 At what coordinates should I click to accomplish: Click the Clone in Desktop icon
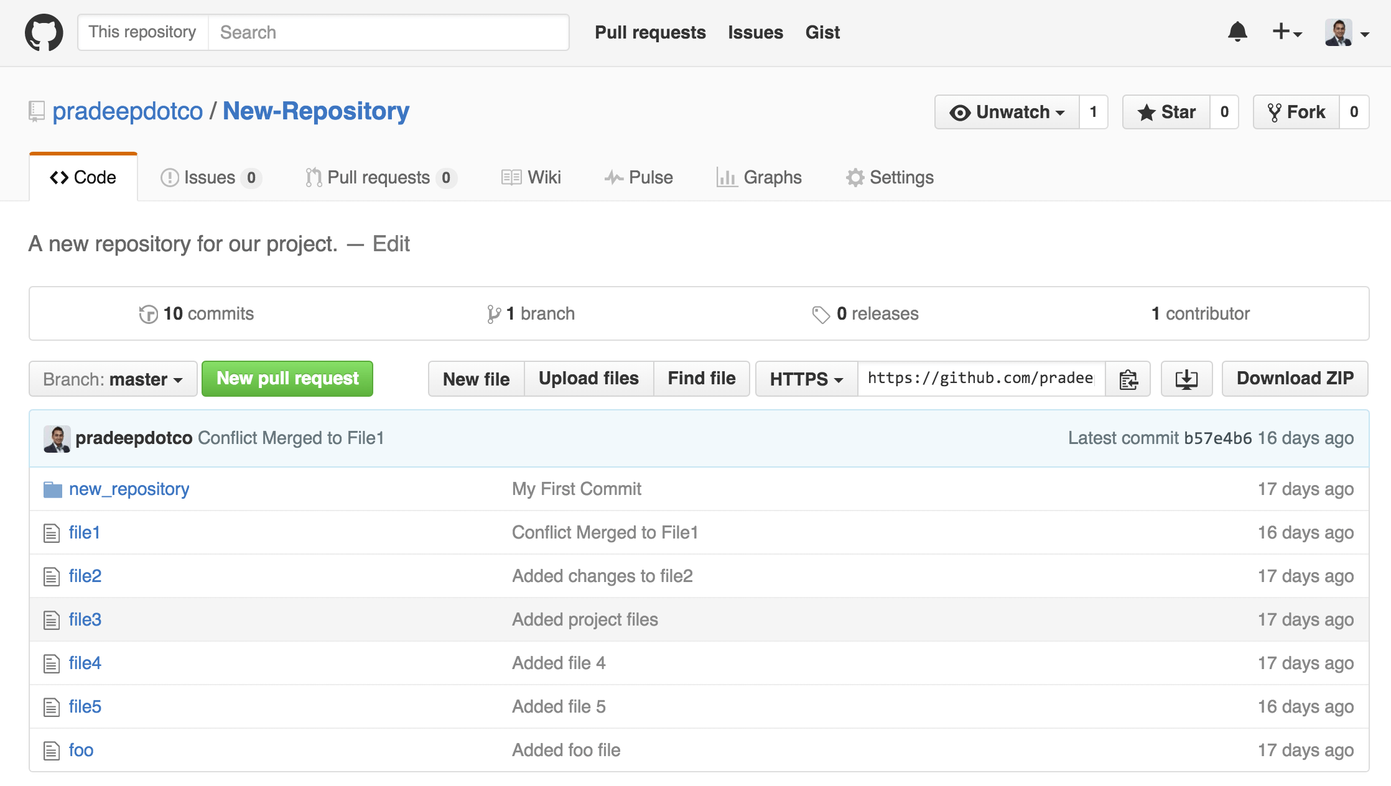(1186, 379)
